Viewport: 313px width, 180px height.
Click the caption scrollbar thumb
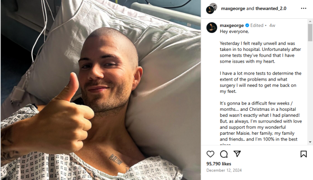310,33
